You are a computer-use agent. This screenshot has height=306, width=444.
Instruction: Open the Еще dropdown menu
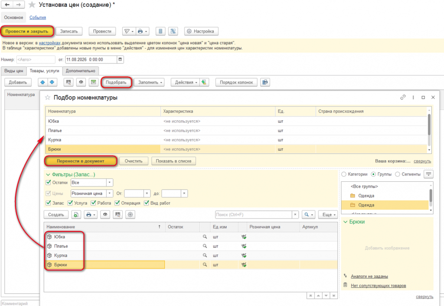click(328, 215)
